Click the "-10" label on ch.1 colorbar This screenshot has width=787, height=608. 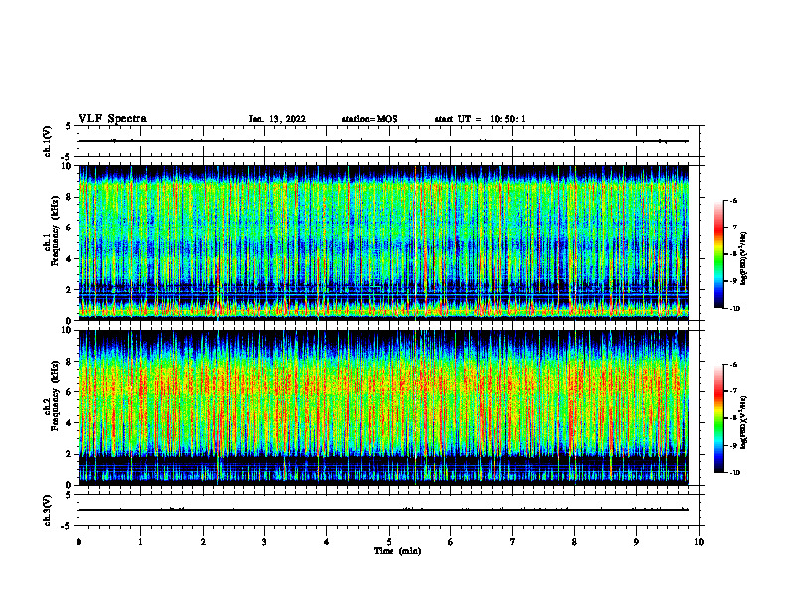point(734,309)
